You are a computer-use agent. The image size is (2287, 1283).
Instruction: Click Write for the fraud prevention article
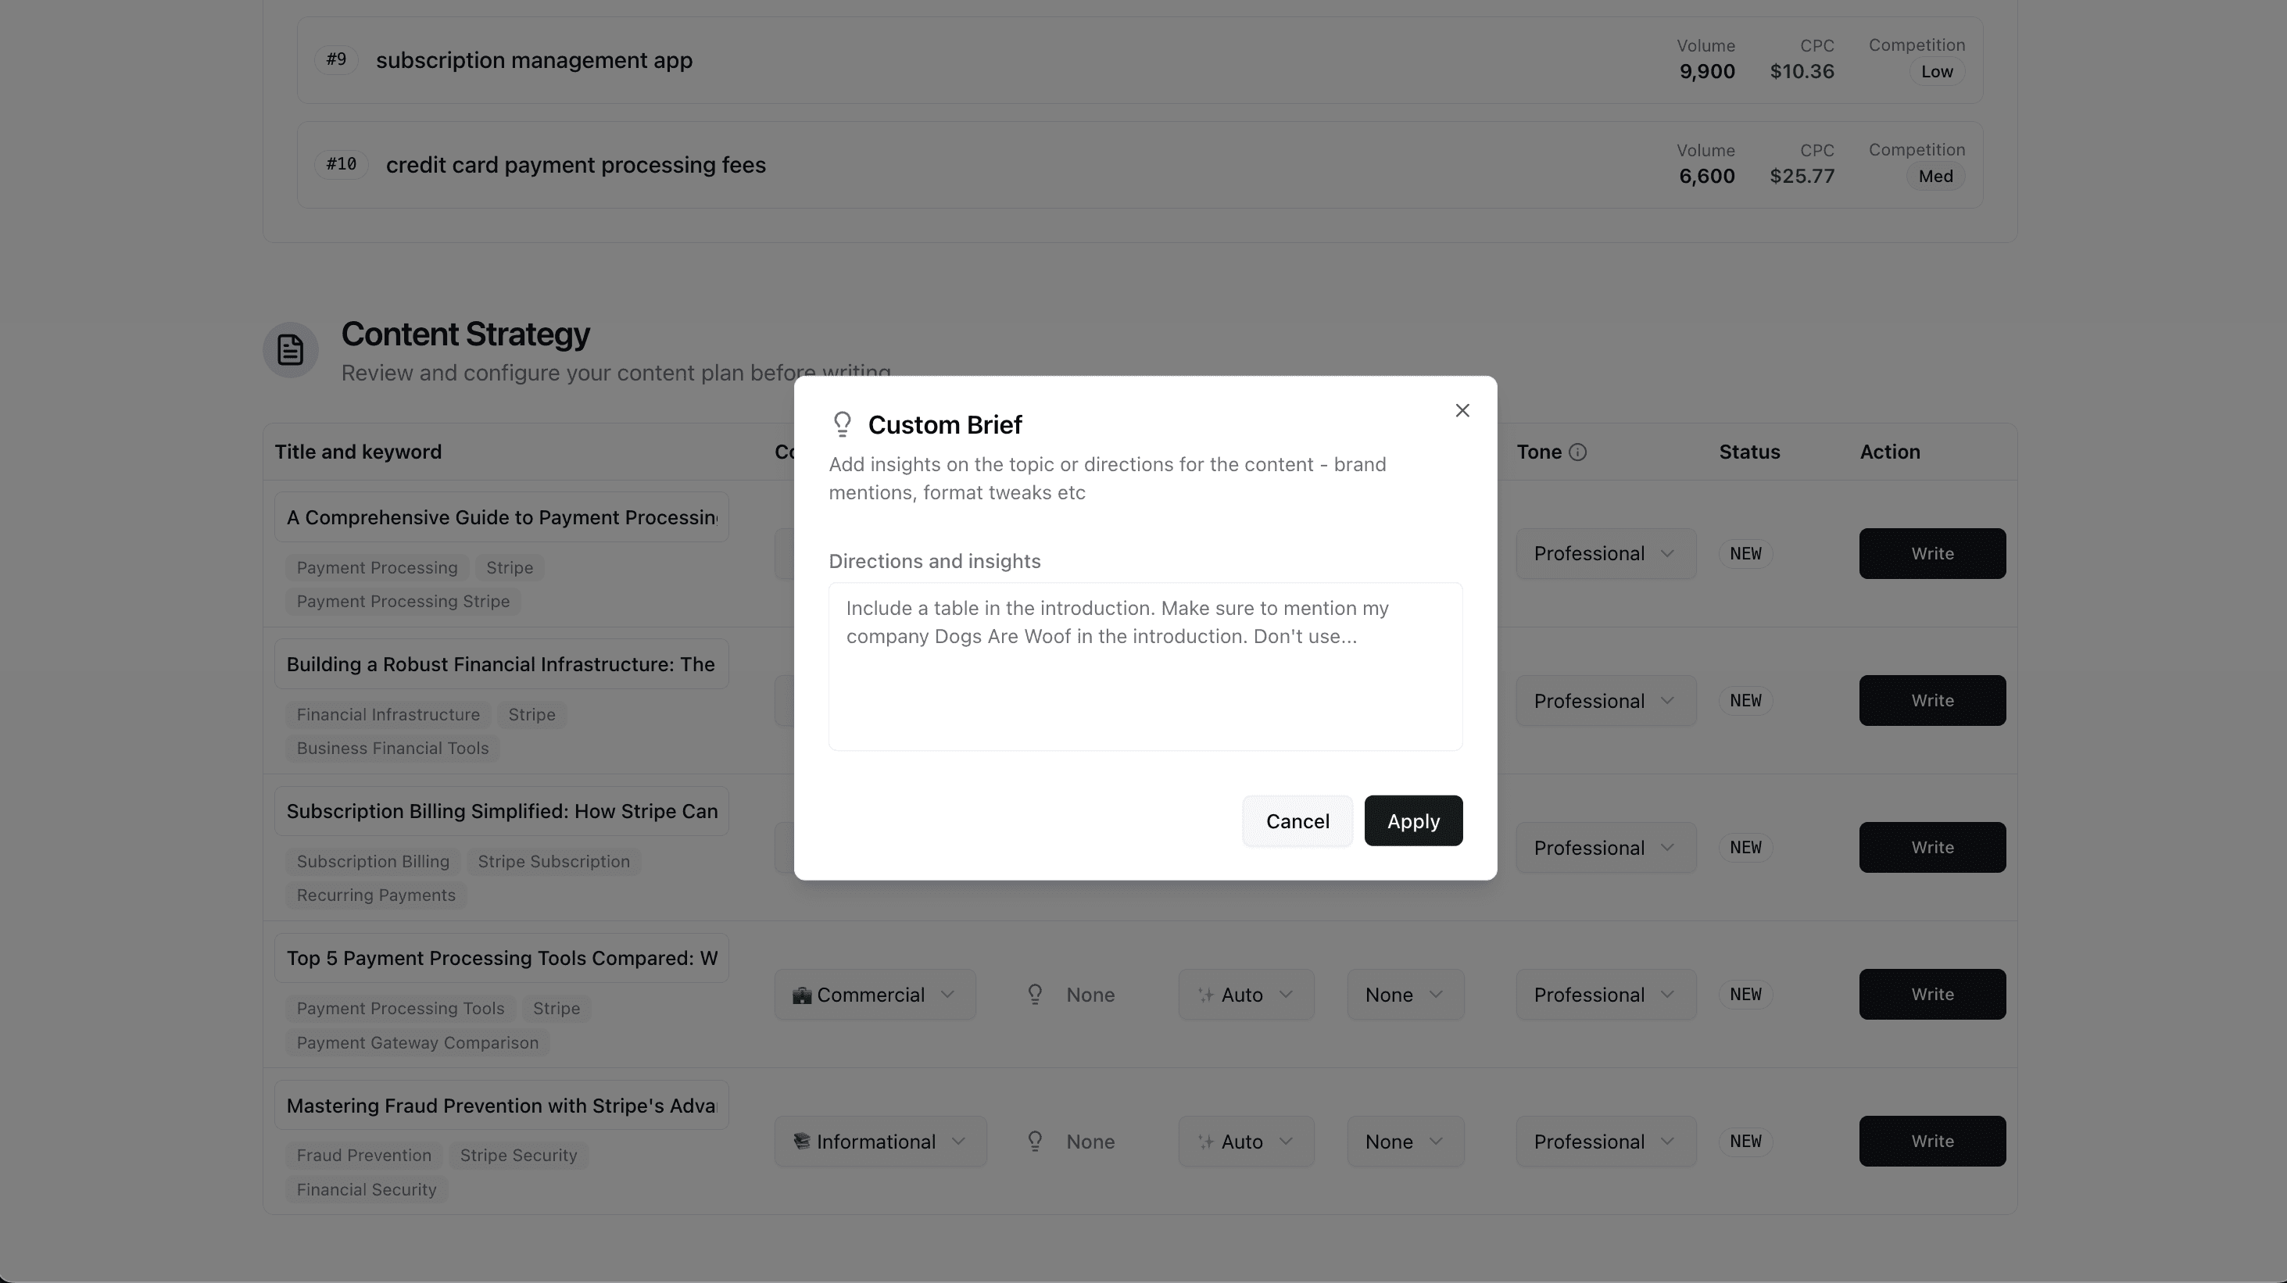[1932, 1141]
